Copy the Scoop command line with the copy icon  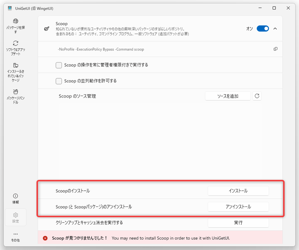tap(275, 49)
